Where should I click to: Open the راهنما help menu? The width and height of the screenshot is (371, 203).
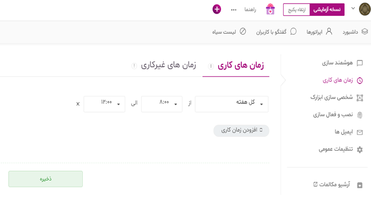point(250,10)
